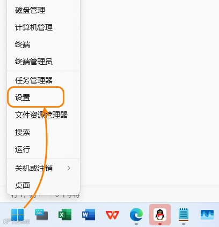Launch 终端管理员 menu item
This screenshot has height=227, width=219.
click(x=43, y=62)
